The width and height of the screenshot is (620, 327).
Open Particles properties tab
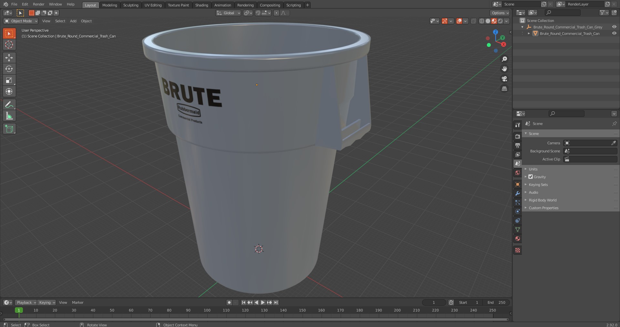[x=518, y=202]
